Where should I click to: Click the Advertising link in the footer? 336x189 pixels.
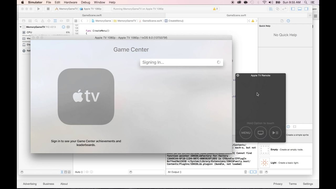[x=30, y=184]
